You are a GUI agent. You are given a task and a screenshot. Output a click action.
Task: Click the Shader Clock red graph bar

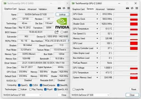[x=134, y=24]
